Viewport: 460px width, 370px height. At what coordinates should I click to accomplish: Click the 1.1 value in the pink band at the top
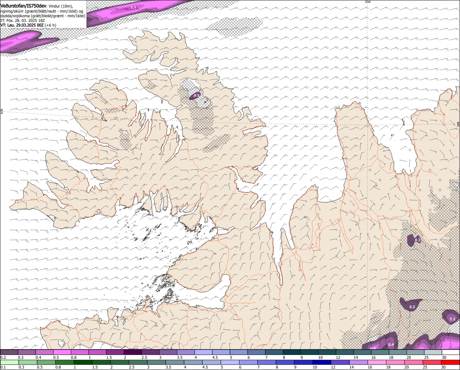click(x=133, y=8)
